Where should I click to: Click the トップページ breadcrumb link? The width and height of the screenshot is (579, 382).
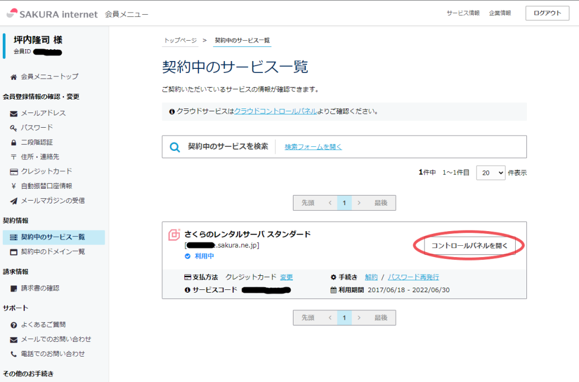click(x=180, y=40)
